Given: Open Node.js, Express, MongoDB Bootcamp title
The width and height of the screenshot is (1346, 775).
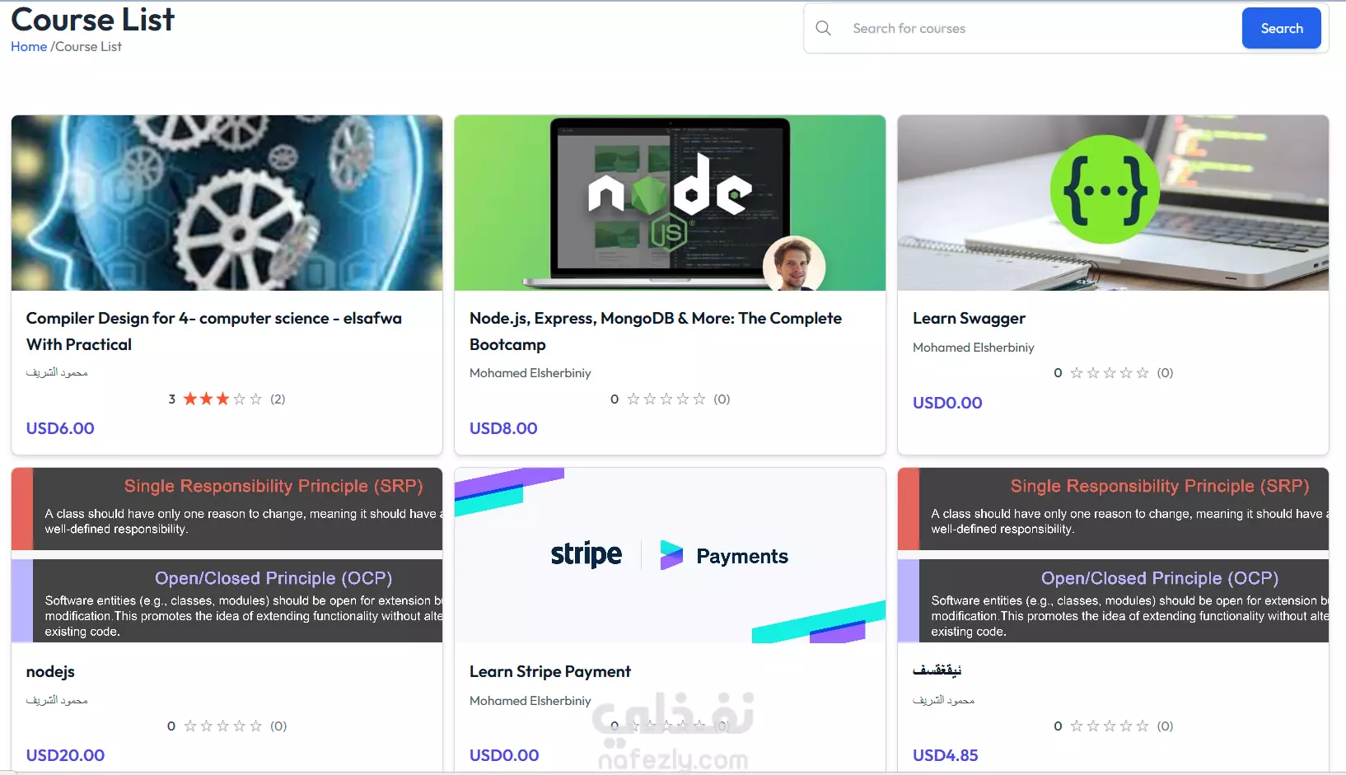Looking at the screenshot, I should coord(656,331).
